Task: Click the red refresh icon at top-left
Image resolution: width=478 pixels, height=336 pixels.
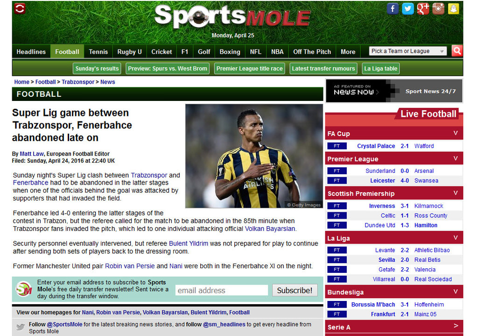Action: 20,8
